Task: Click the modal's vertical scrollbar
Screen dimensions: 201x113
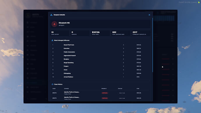Action: tap(152, 45)
